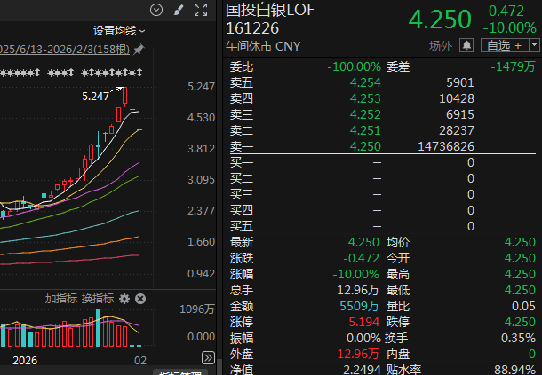Click the 国投白银LOF fund name
This screenshot has height=375, width=542.
(x=269, y=11)
